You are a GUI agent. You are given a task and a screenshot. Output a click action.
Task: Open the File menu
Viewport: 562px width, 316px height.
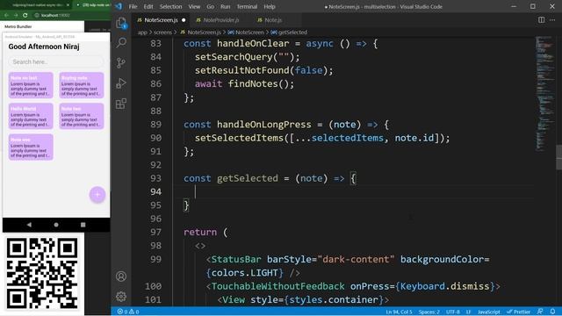(x=133, y=6)
